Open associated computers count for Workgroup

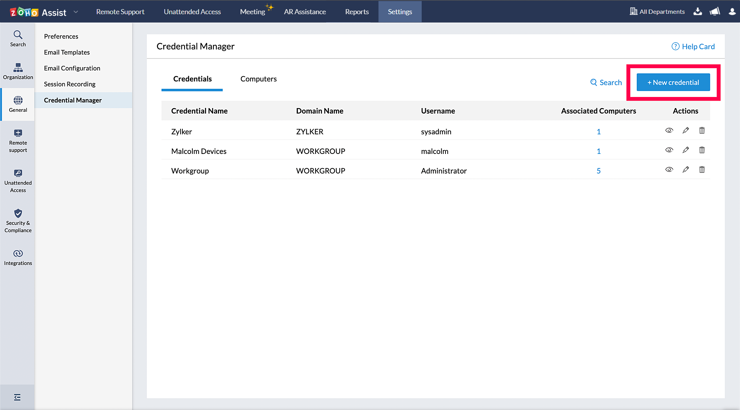coord(598,171)
